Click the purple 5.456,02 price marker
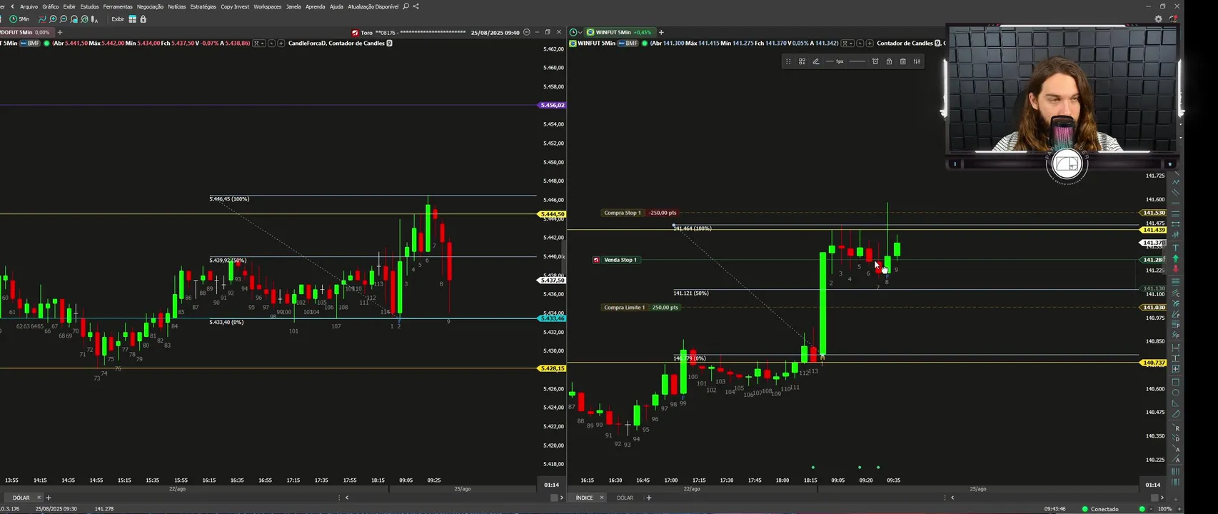Screen dimensions: 1218x514 click(553, 105)
